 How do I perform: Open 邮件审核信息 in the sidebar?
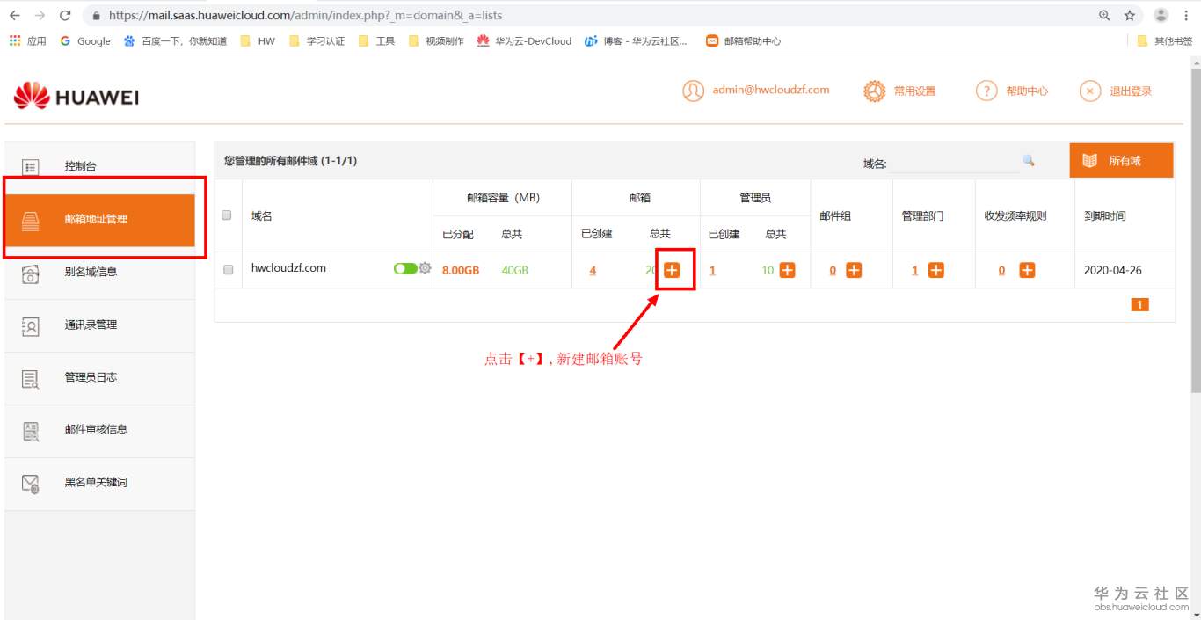point(99,430)
